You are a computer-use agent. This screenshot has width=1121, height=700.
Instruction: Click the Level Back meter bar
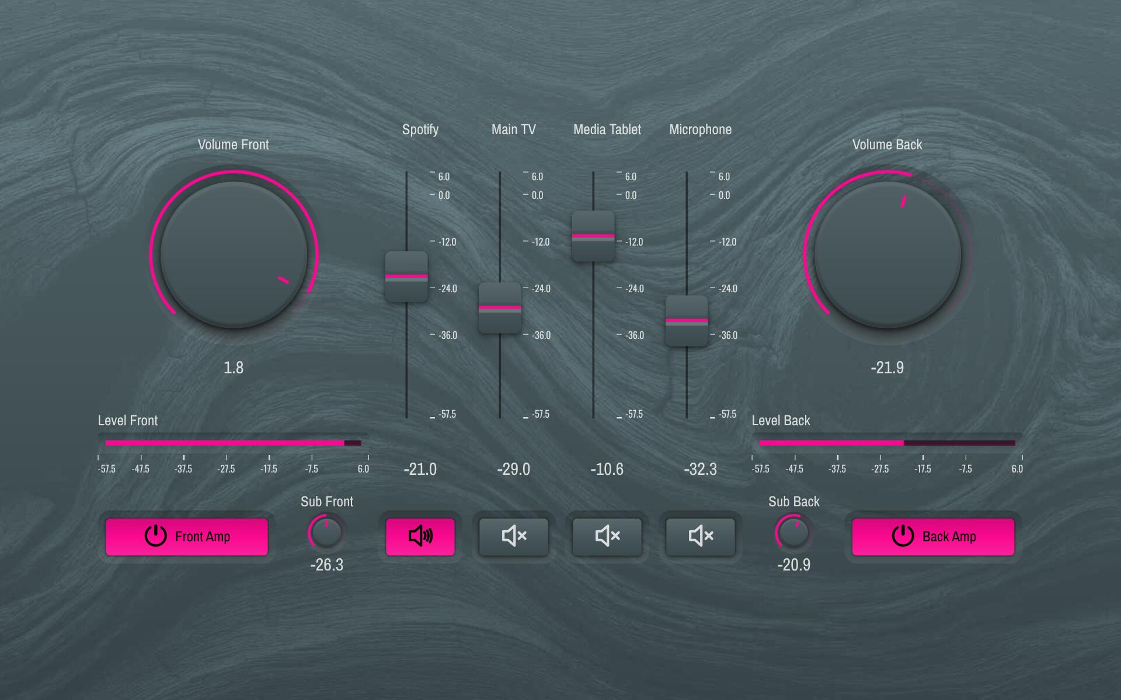click(x=887, y=443)
